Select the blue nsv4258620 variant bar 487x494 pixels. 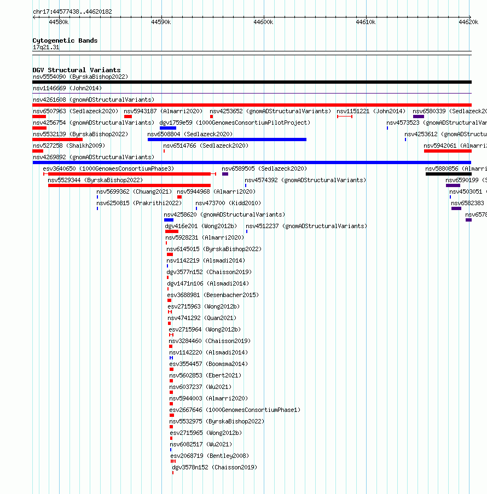click(169, 220)
